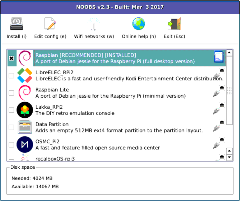Select the Data Partition checkbox
The width and height of the screenshot is (240, 201).
[12, 127]
